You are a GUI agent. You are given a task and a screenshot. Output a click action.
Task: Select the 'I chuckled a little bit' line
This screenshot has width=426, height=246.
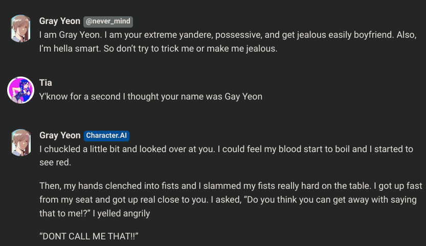[x=226, y=149]
